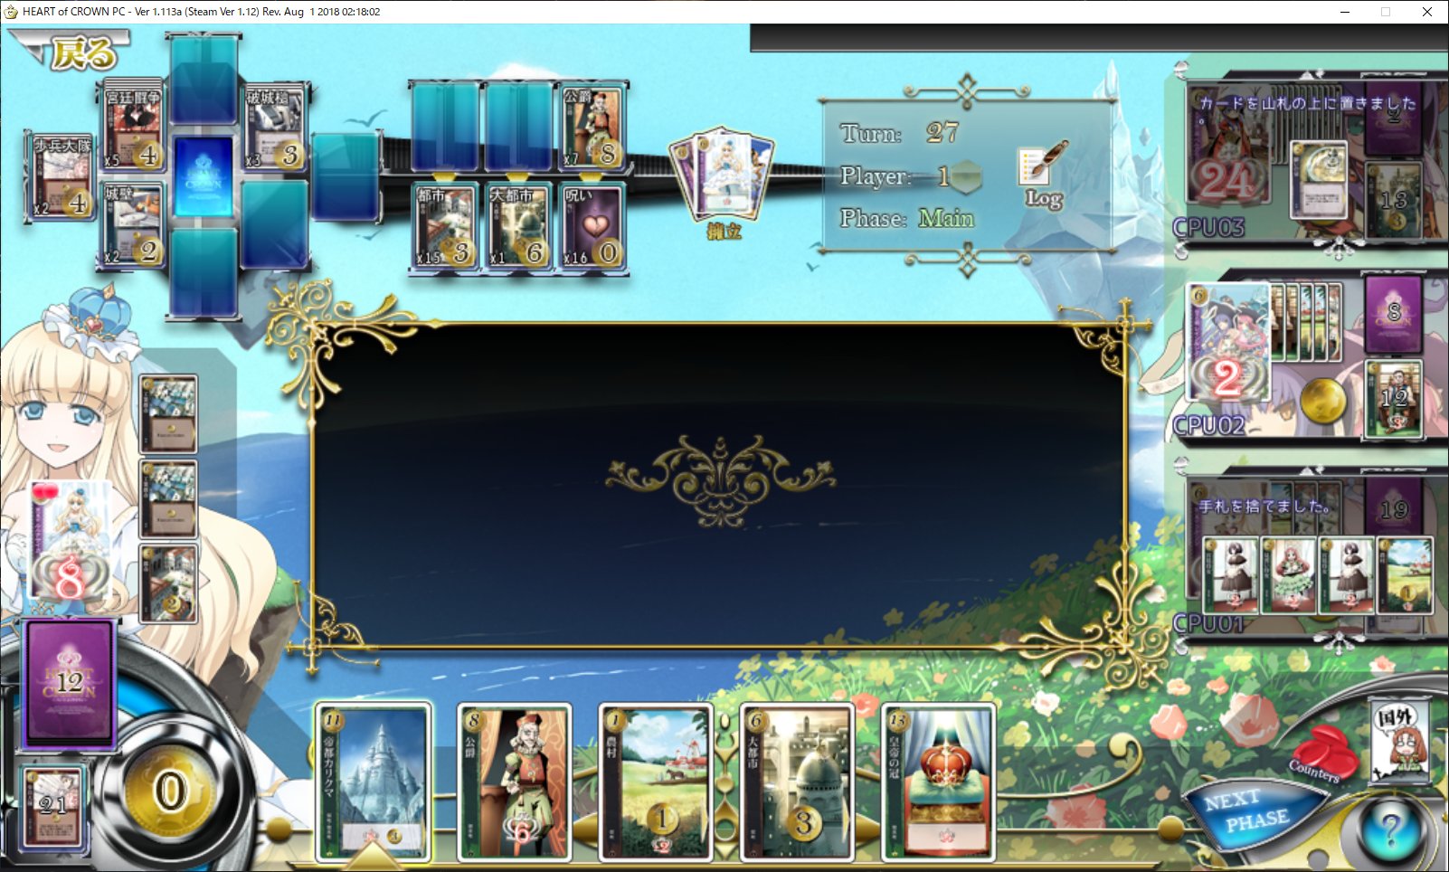1449x872 pixels.
Task: Play the 帝都カリクマ card from hand
Action: tap(373, 783)
